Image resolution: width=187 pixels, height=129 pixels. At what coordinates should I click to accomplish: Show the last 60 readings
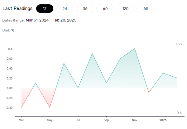[105, 8]
